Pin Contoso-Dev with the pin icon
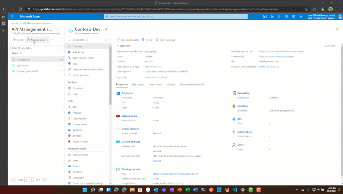Image resolution: width=343 pixels, height=194 pixels. 106,29
